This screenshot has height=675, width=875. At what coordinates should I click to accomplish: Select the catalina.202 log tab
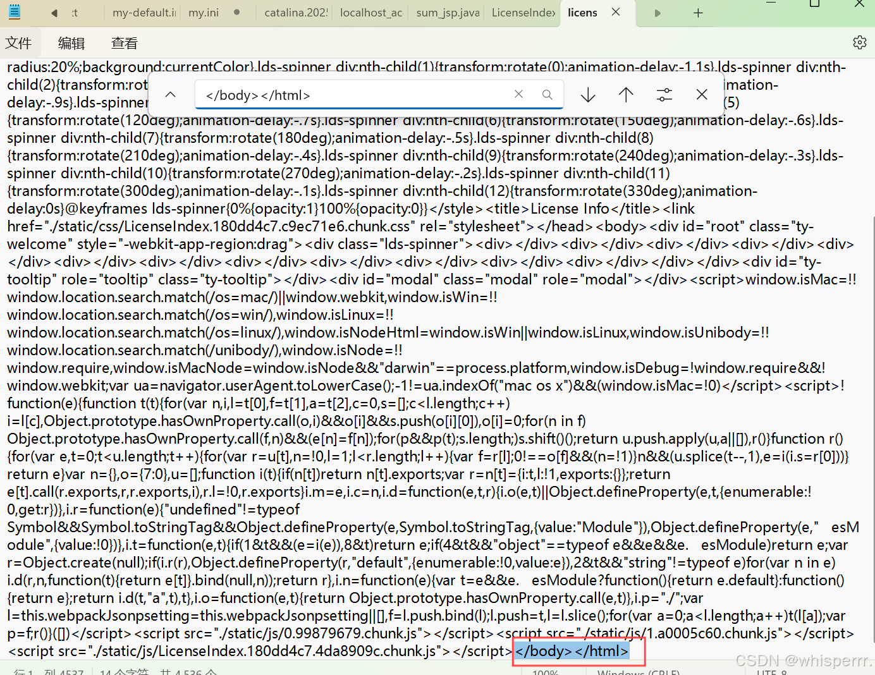296,13
